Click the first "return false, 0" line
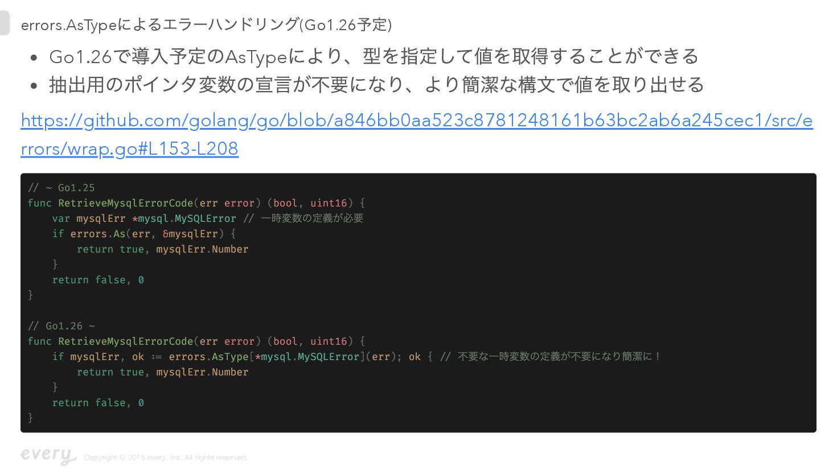This screenshot has height=471, width=837. click(x=98, y=280)
